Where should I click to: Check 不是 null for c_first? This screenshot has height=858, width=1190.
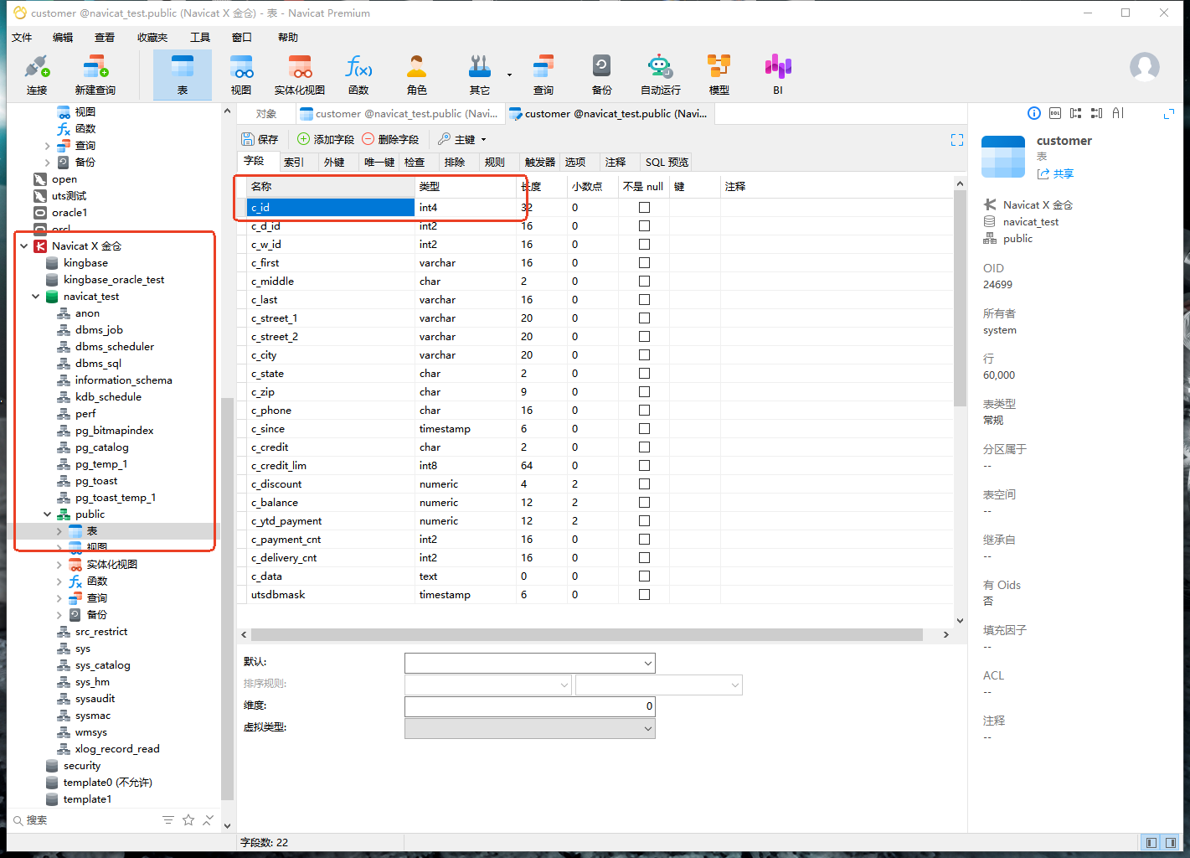(x=644, y=262)
